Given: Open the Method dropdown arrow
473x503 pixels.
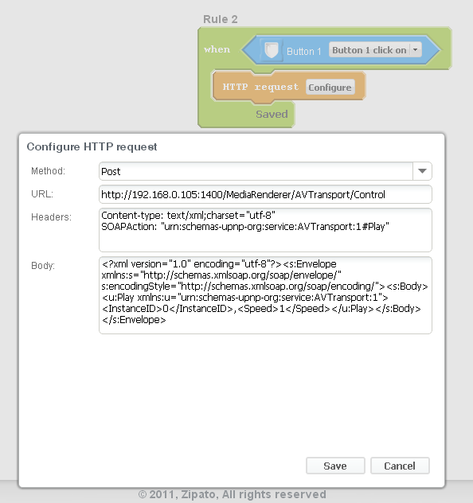Looking at the screenshot, I should coord(422,171).
